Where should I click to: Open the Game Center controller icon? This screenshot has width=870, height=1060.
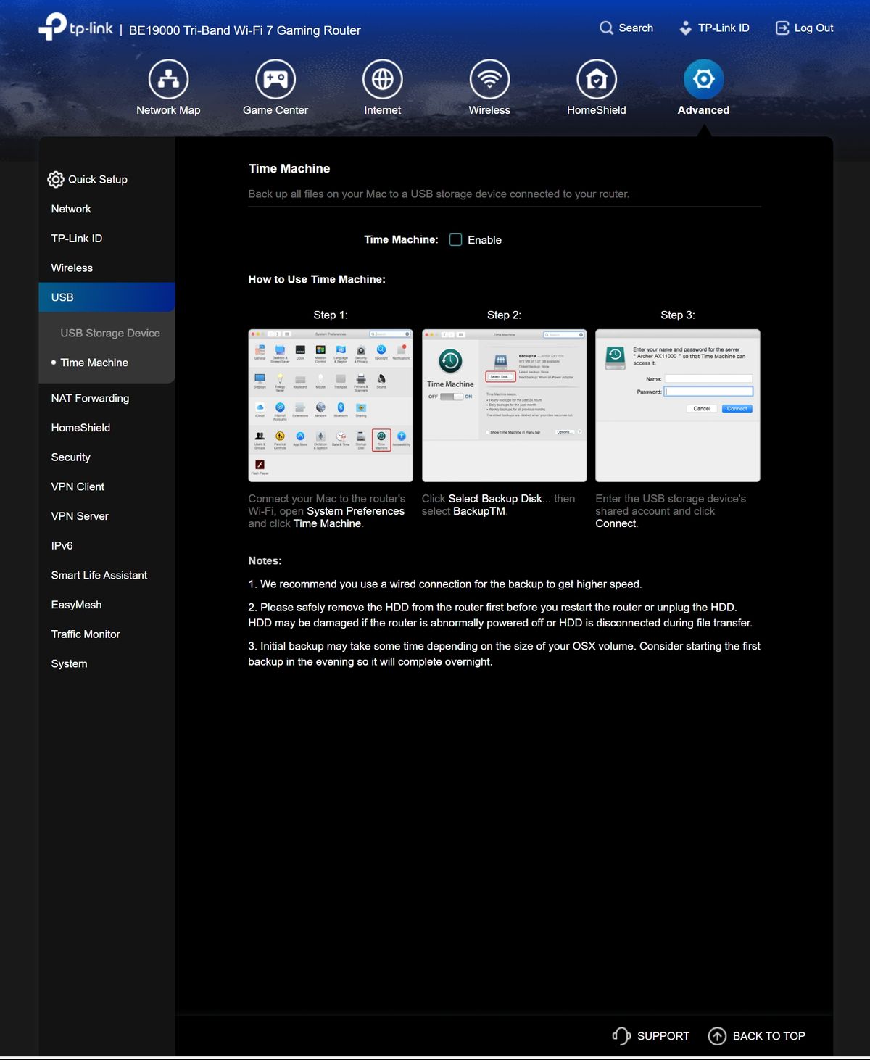click(275, 79)
